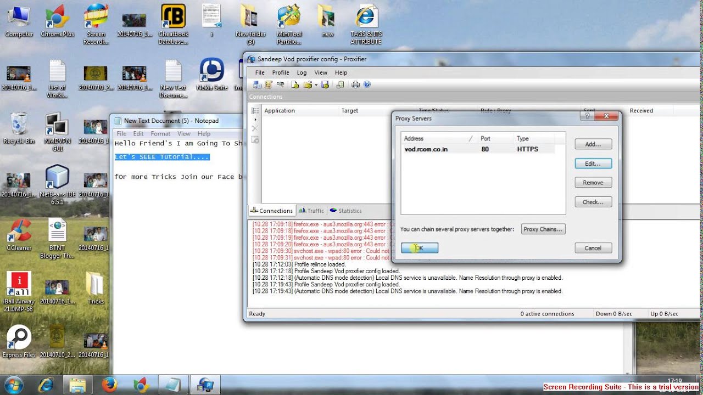Open the File menu in Notepad
Image resolution: width=703 pixels, height=395 pixels.
tap(121, 133)
